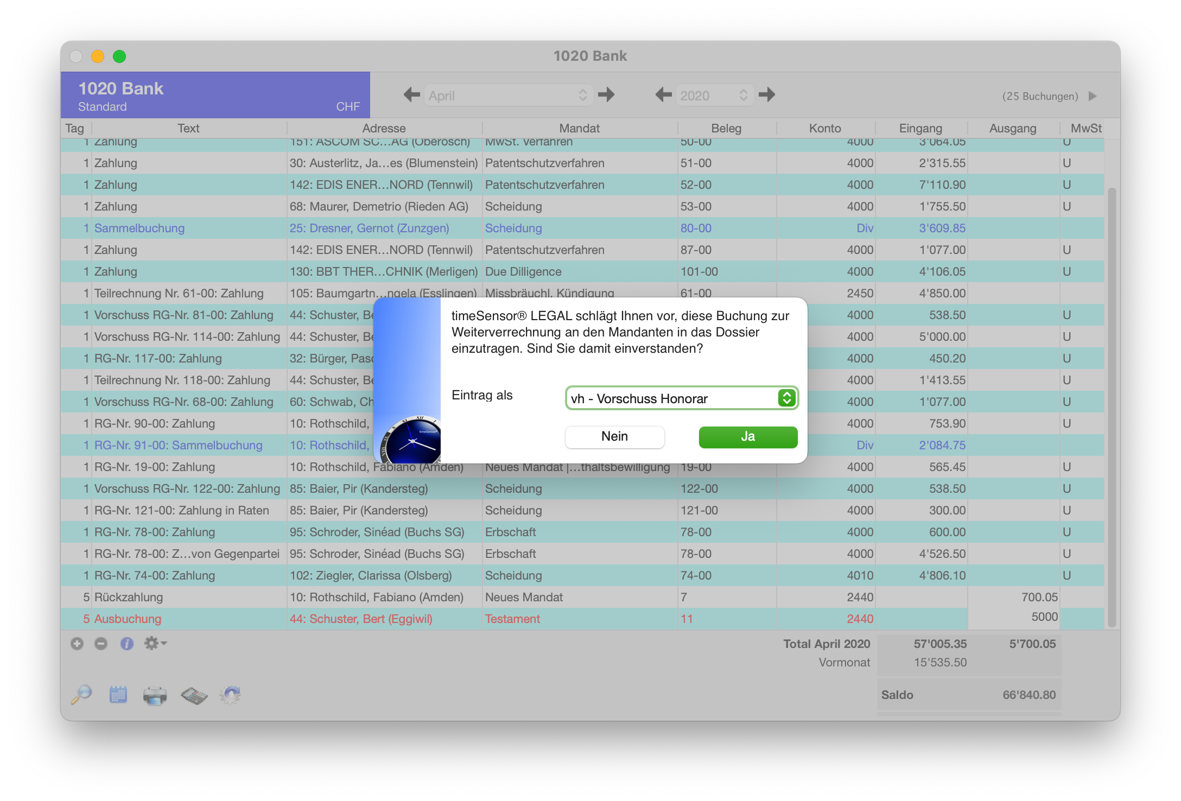Sort by Mandat column header
This screenshot has height=801, width=1181.
[x=580, y=128]
